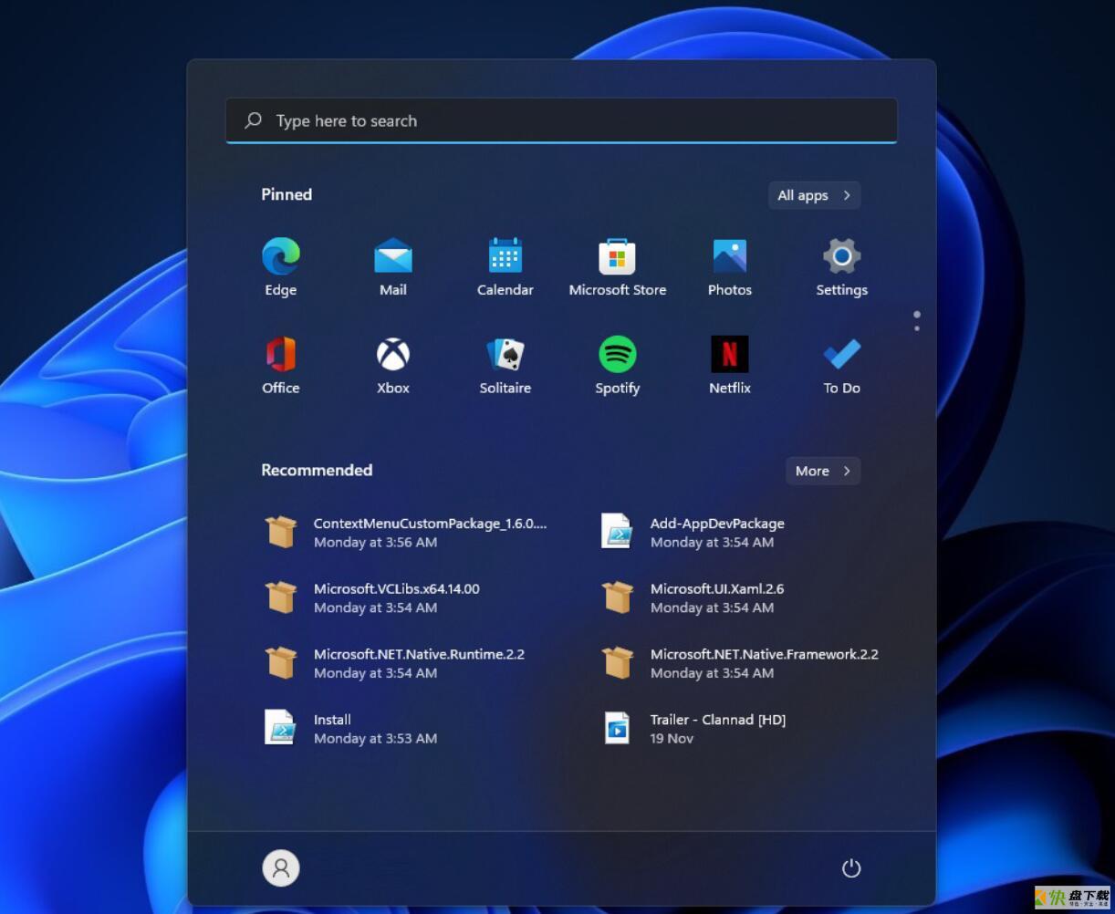Open the Microsoft Store icon

tap(618, 256)
